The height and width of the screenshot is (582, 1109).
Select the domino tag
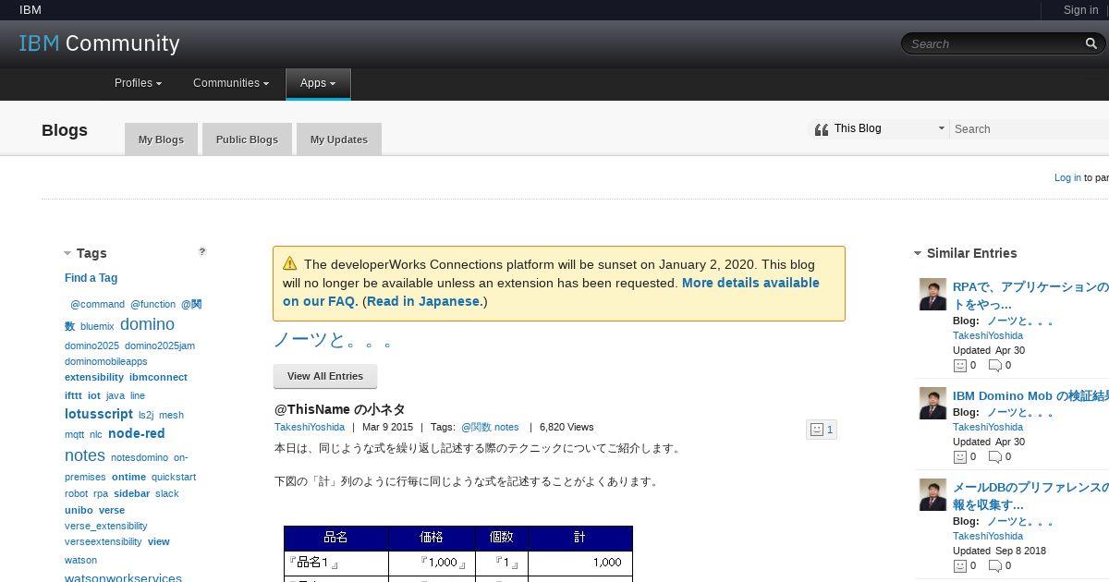147,324
